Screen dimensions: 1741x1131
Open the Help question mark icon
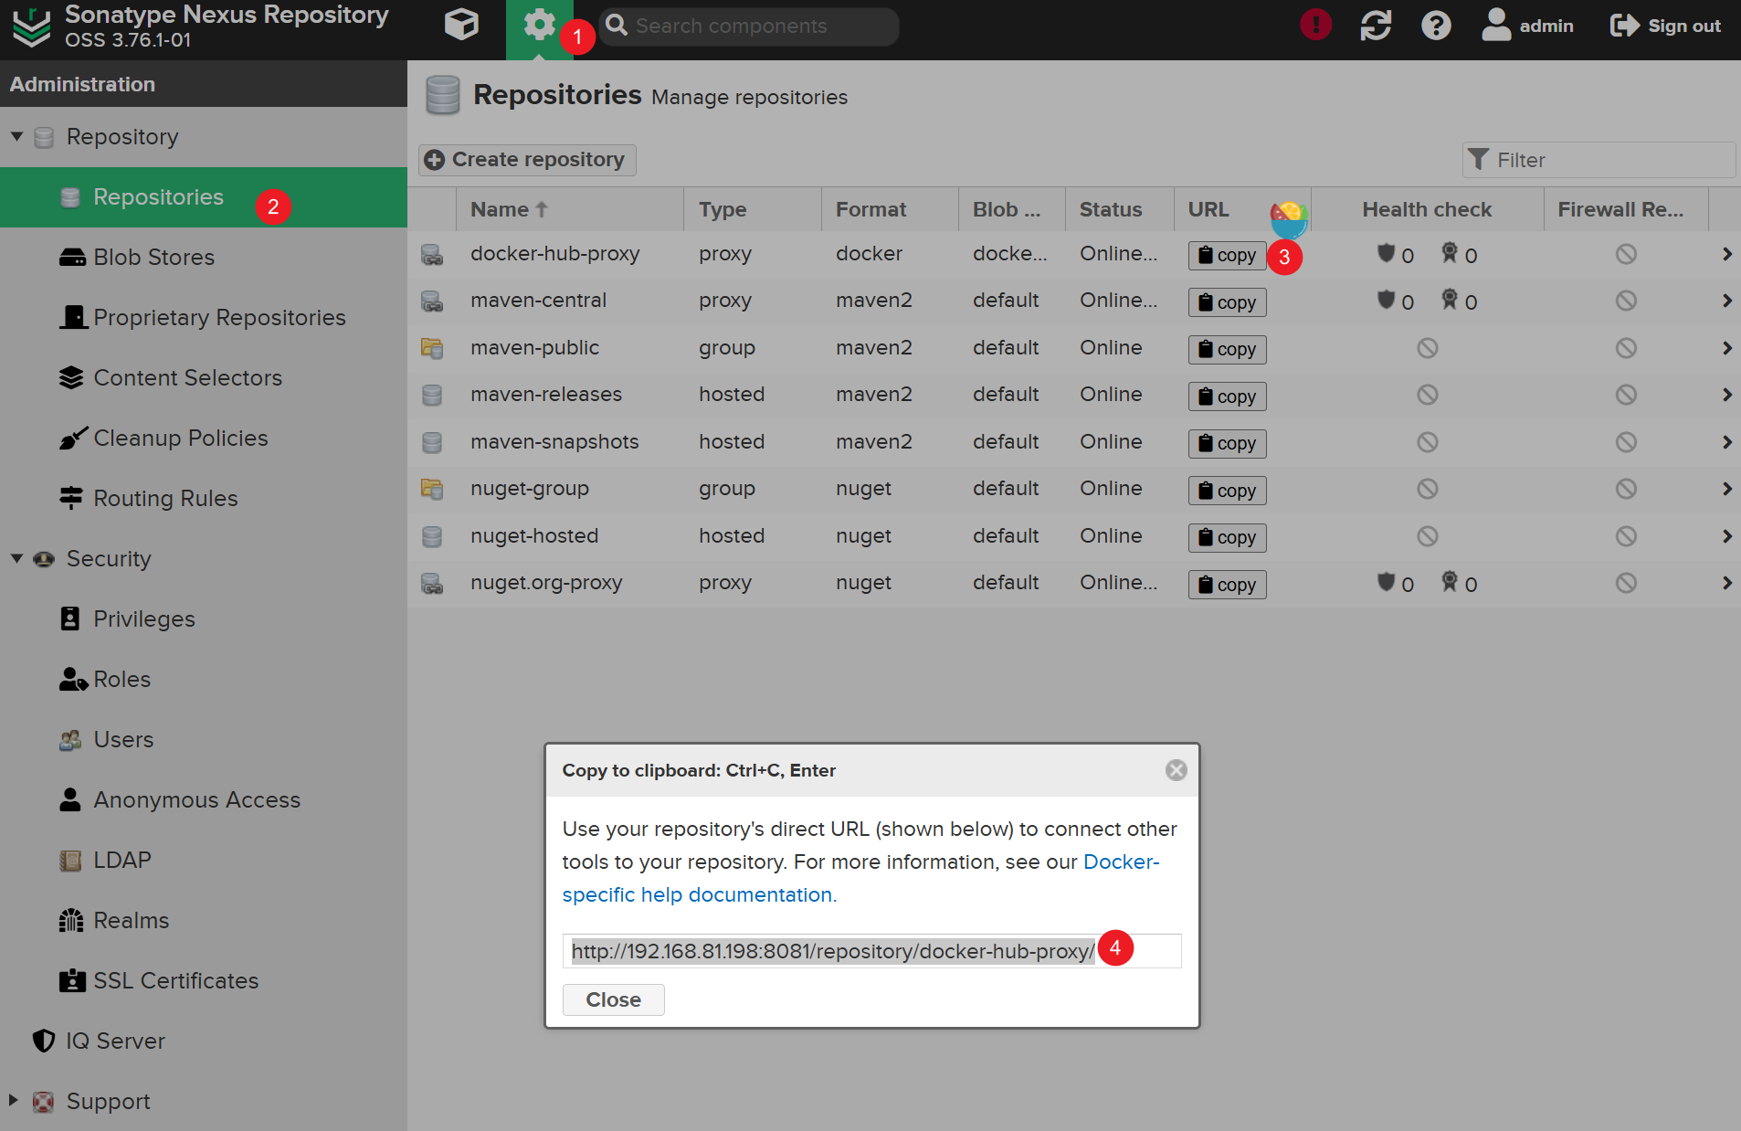click(1436, 26)
